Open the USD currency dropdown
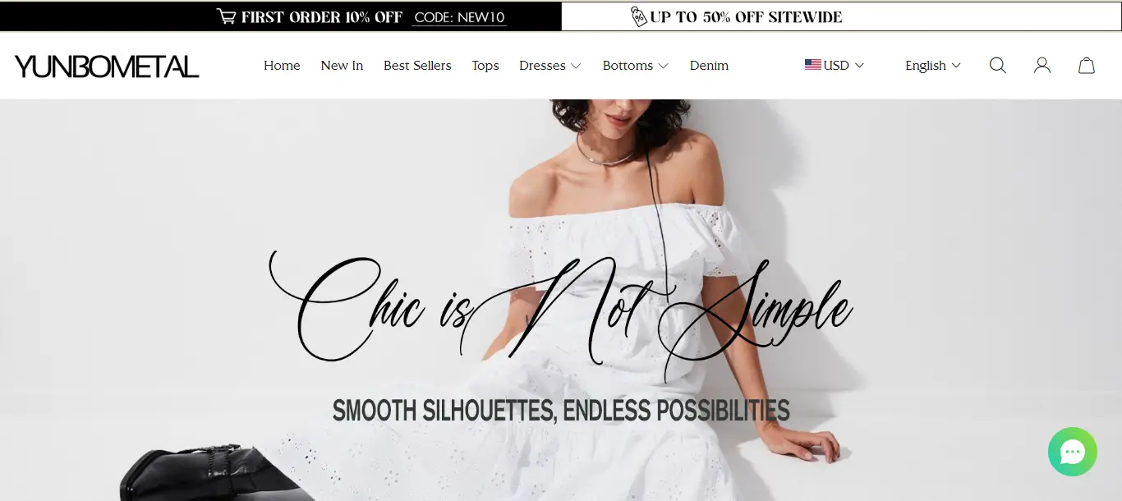The width and height of the screenshot is (1122, 501). tap(835, 65)
